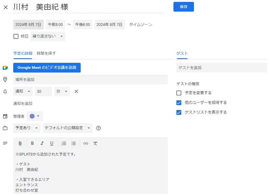Viewport: 270px width, 196px height.
Task: Open the 予定あり availability dropdown
Action: [26, 128]
